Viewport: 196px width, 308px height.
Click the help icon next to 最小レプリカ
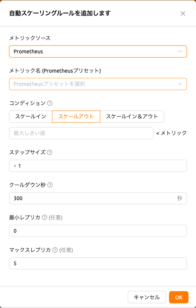tap(44, 218)
